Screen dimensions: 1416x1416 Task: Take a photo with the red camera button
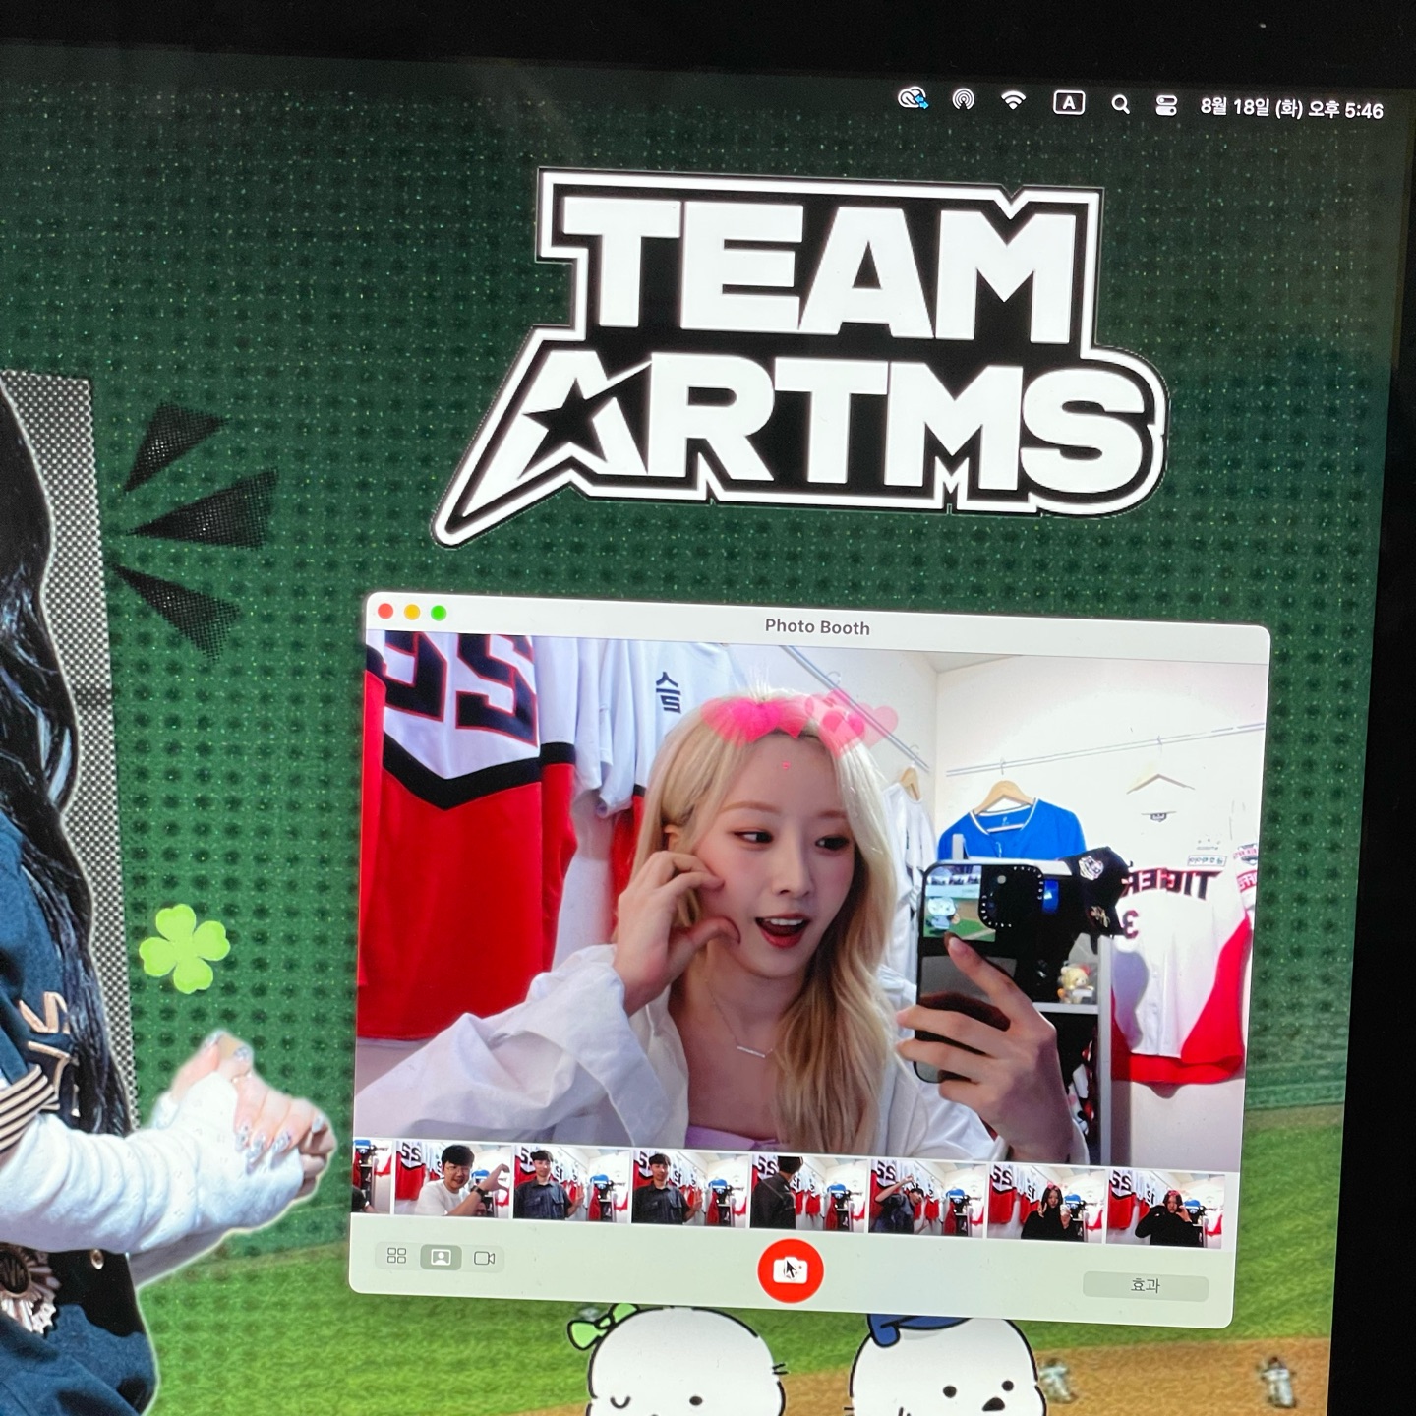pos(790,1270)
